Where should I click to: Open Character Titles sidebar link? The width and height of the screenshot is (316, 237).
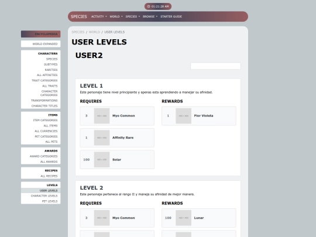coord(44,106)
